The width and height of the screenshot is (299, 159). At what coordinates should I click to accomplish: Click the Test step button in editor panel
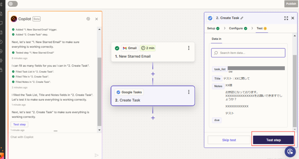coord(273,140)
